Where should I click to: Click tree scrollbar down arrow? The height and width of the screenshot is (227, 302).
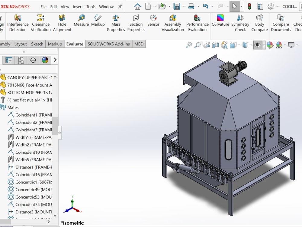pyautogui.click(x=55, y=215)
